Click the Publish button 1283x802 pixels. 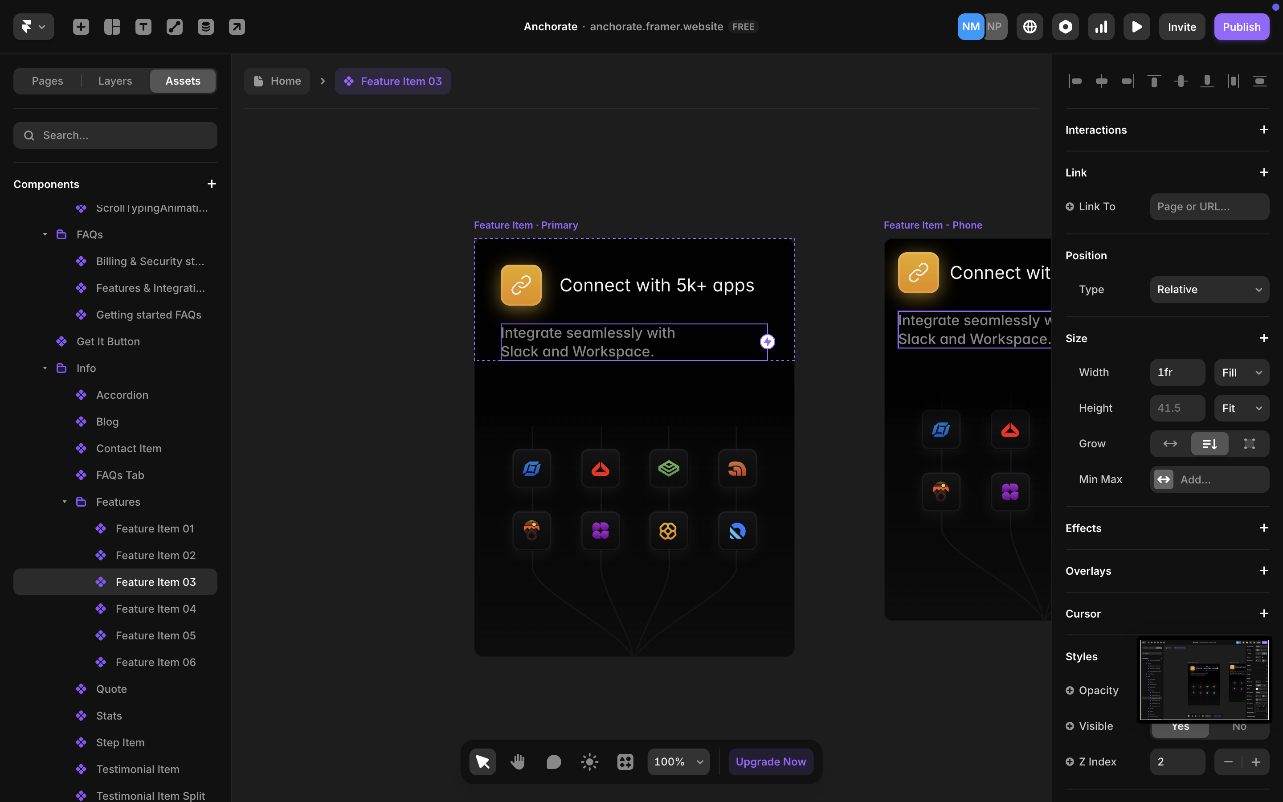point(1241,27)
